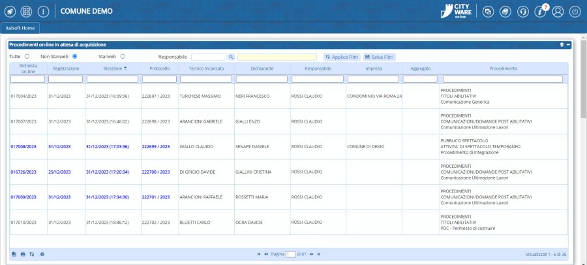The width and height of the screenshot is (587, 265).
Task: Choose the Starweb radio button
Action: [x=122, y=57]
